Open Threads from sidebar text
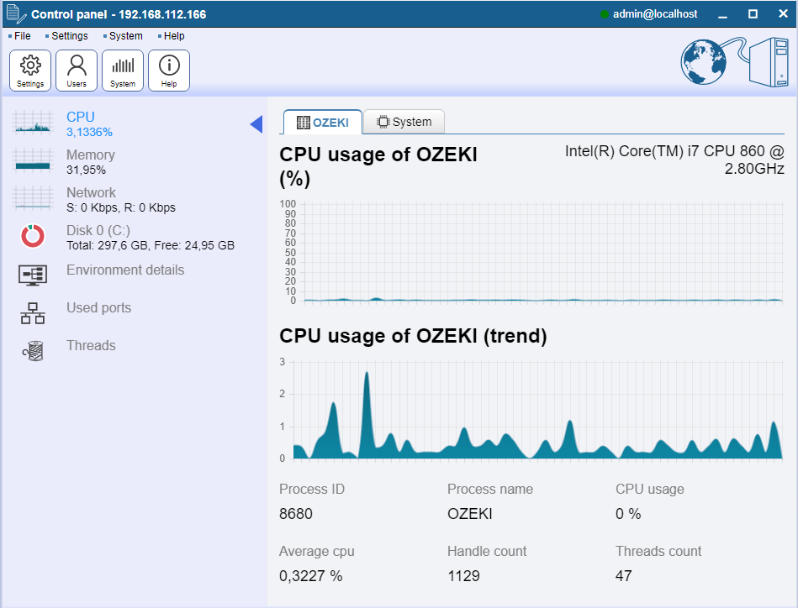The height and width of the screenshot is (608, 798). (x=91, y=346)
